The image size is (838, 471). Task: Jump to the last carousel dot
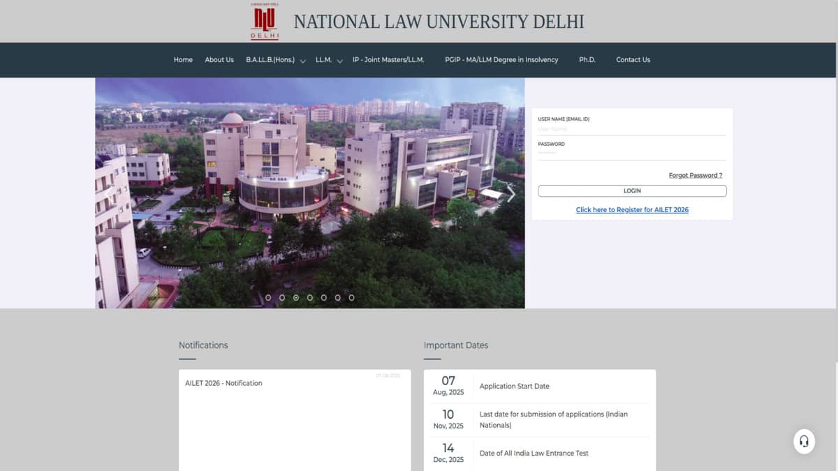point(351,297)
